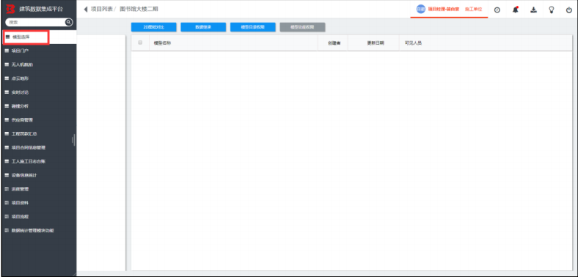Viewport: 578px width, 277px height.
Task: Click the lightbulb tips icon
Action: (x=552, y=10)
